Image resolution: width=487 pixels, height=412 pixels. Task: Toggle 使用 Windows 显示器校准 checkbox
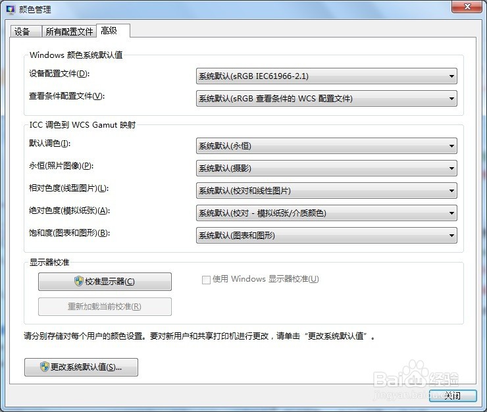[206, 280]
